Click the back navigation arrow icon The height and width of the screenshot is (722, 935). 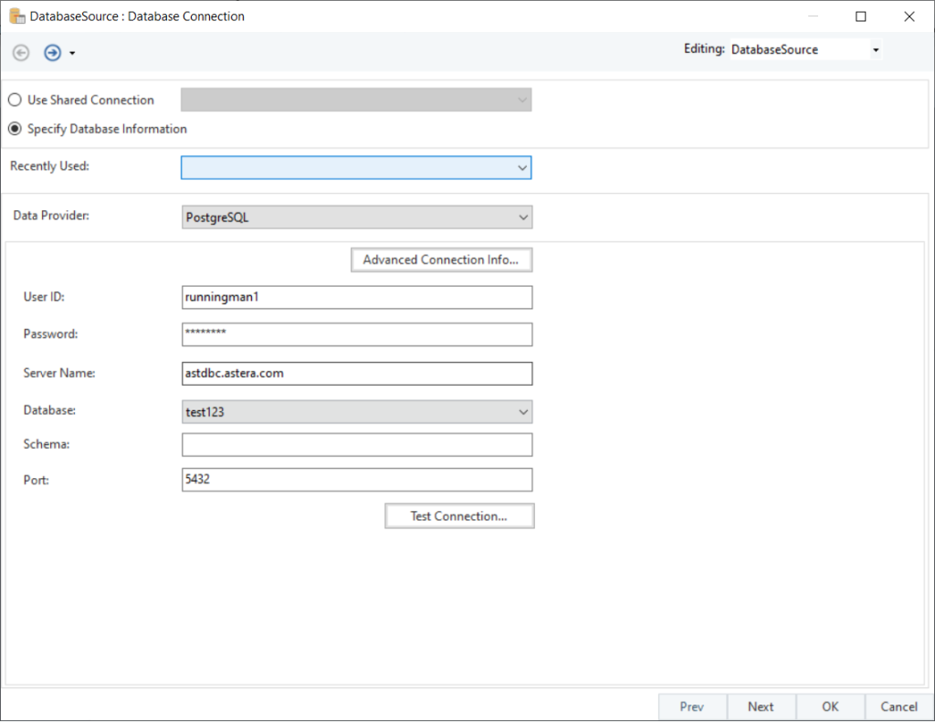click(20, 52)
